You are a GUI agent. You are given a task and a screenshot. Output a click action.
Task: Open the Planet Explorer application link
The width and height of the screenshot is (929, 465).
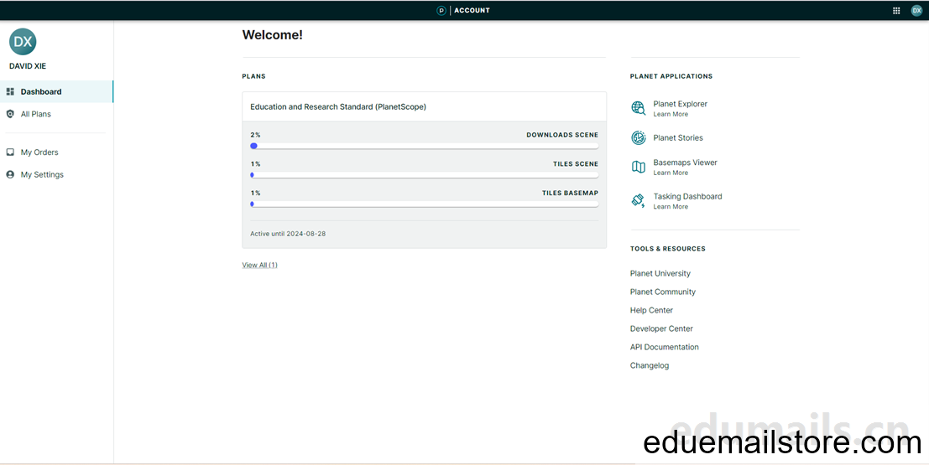(680, 104)
